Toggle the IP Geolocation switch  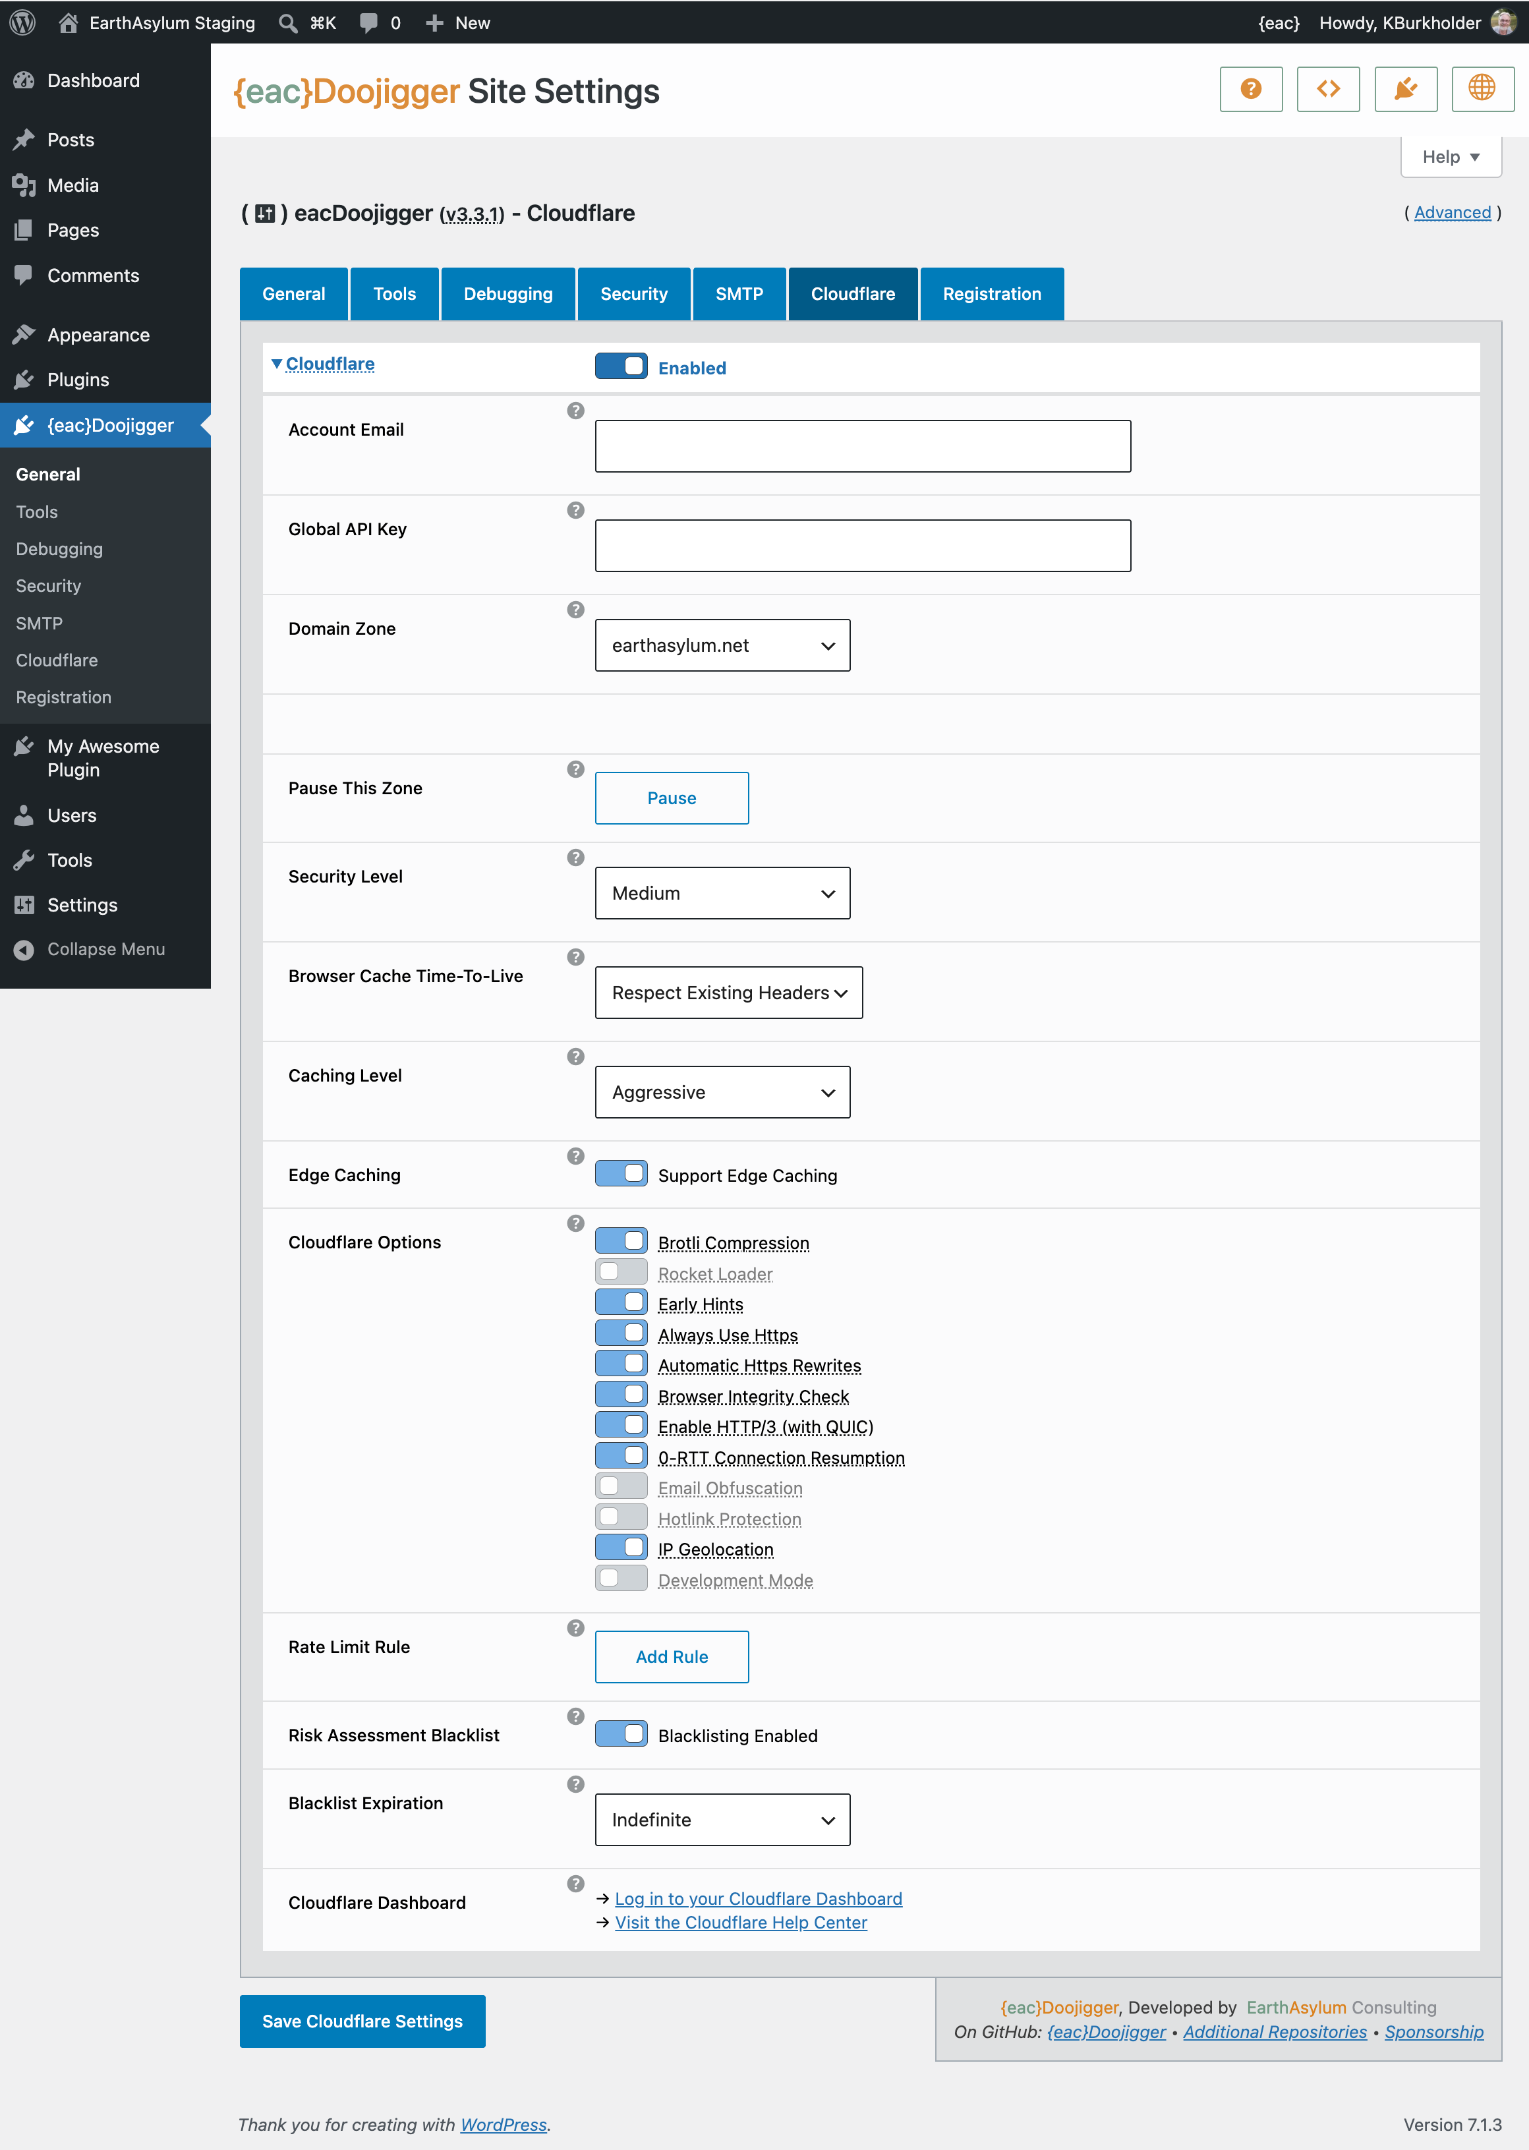621,1548
